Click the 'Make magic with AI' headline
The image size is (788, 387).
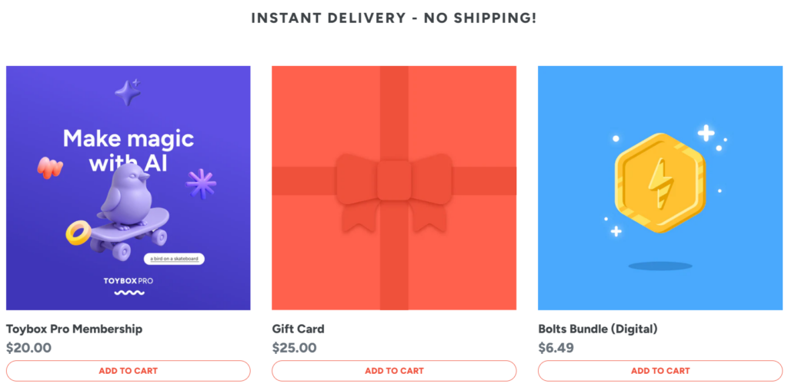click(x=128, y=150)
